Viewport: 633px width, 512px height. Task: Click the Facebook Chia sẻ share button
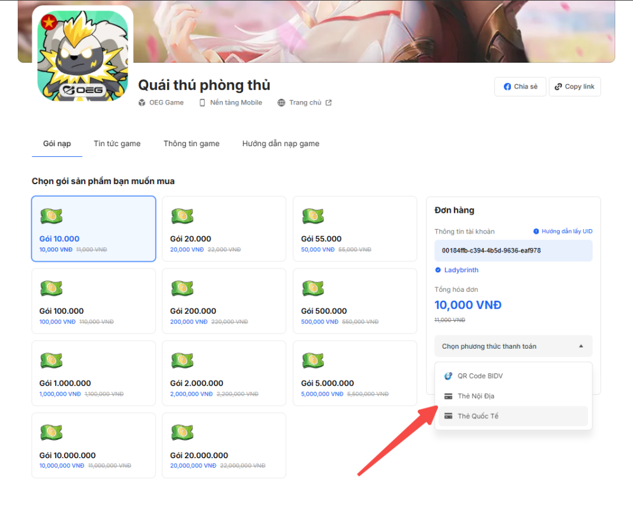(x=520, y=87)
